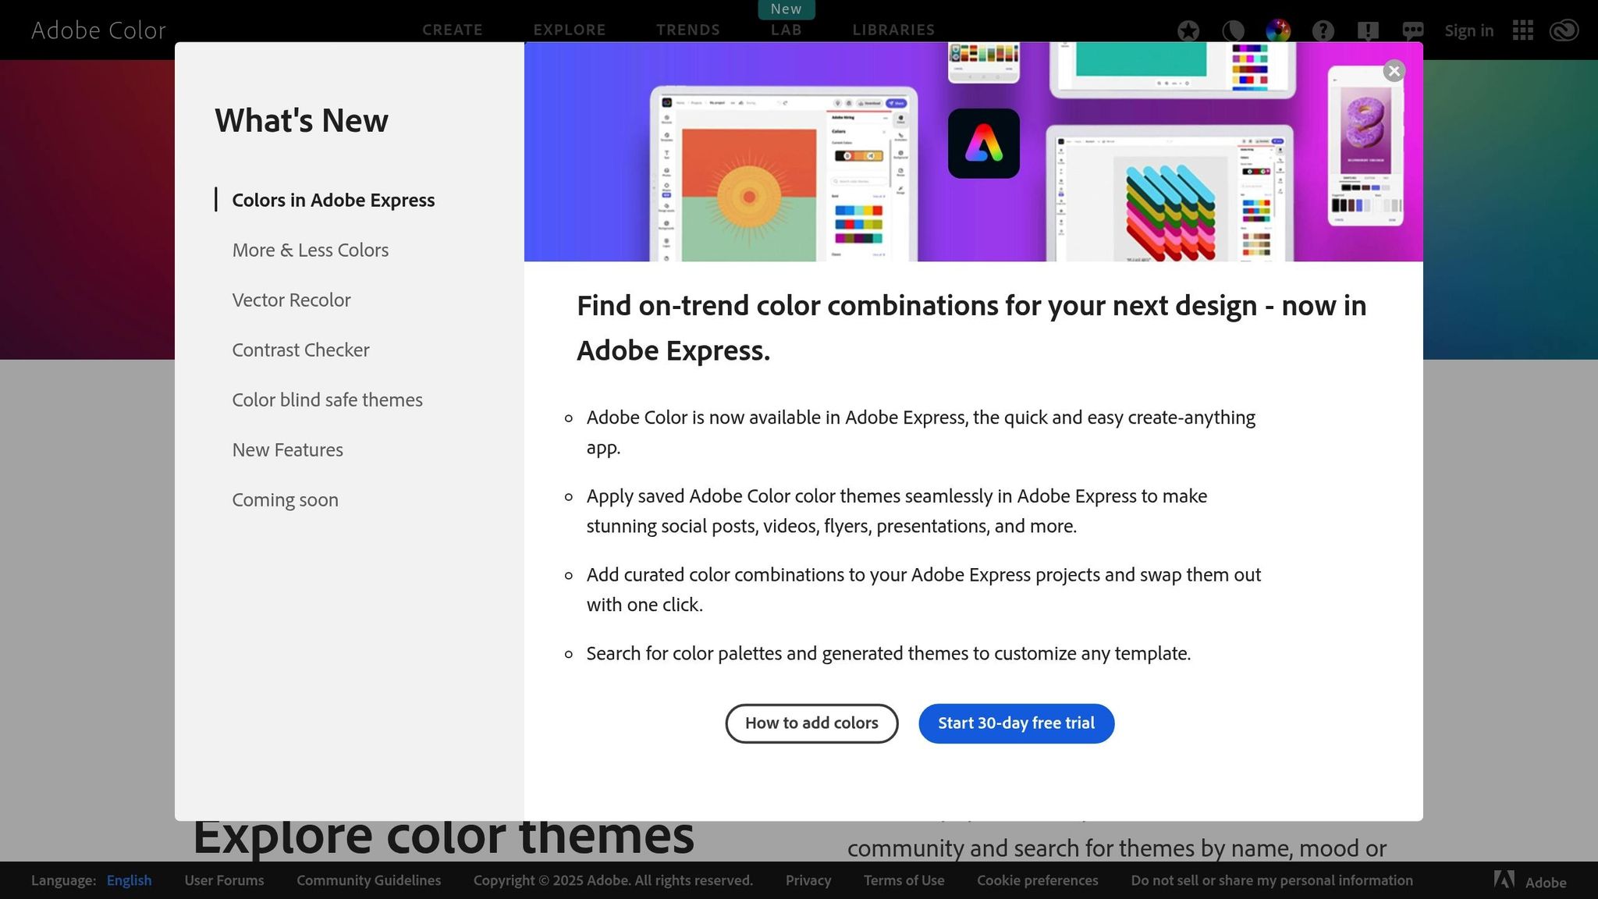This screenshot has height=899, width=1598.
Task: Open the TRENDS menu
Action: point(687,30)
